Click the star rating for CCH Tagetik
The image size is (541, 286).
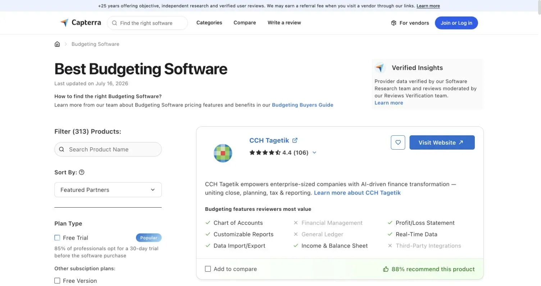click(265, 153)
